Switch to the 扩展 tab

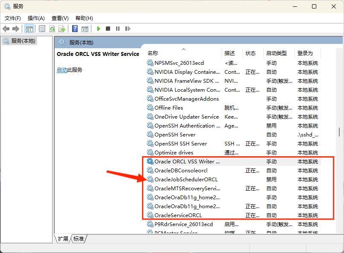63,238
